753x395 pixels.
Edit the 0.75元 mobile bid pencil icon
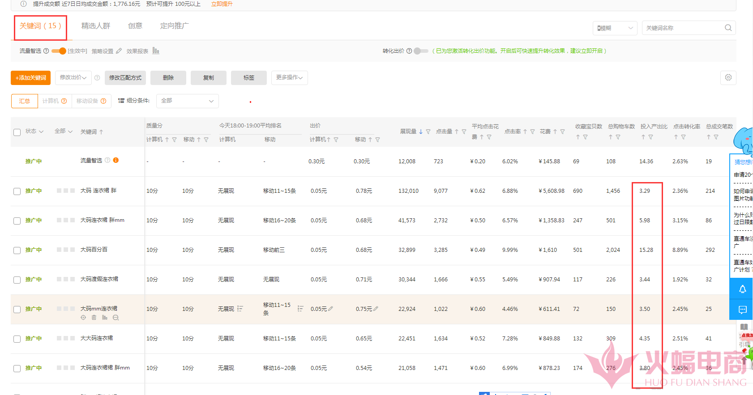point(376,309)
